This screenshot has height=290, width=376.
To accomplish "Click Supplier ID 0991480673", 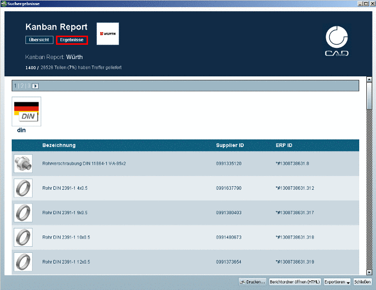I will (229, 237).
